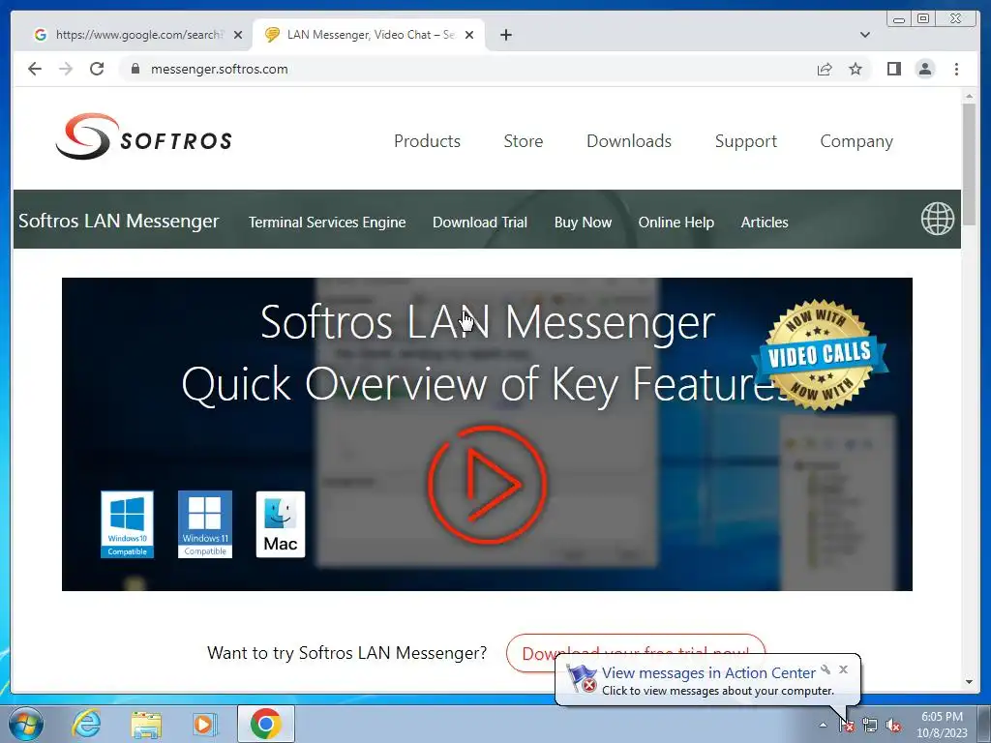Open the Articles link
991x743 pixels.
[x=765, y=223]
